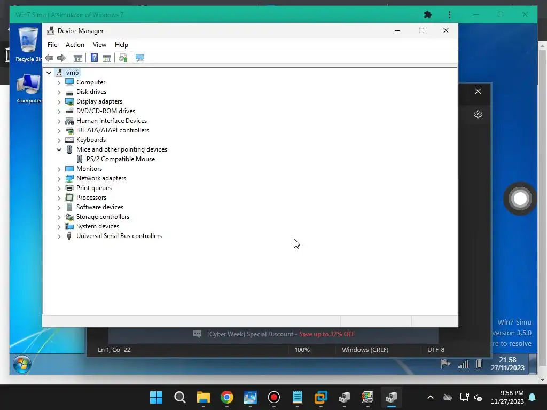
Task: Click the network signal bars tray icon
Action: pos(463,364)
